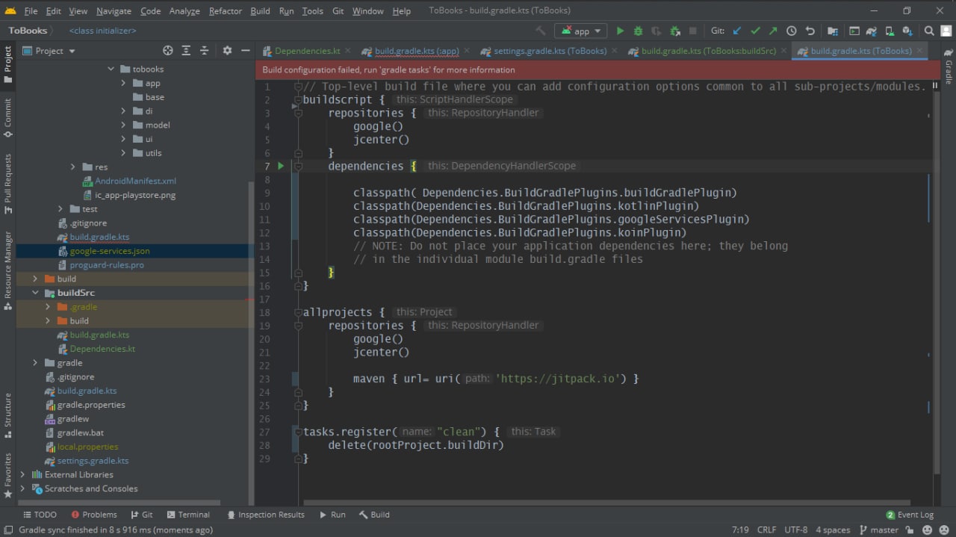Click the CRLF line separator in status bar
The image size is (956, 537).
[x=766, y=530]
